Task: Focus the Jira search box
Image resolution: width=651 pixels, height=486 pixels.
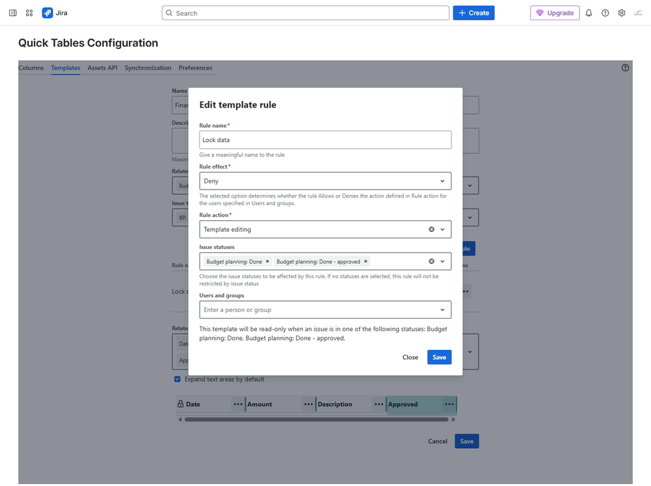Action: (x=305, y=13)
